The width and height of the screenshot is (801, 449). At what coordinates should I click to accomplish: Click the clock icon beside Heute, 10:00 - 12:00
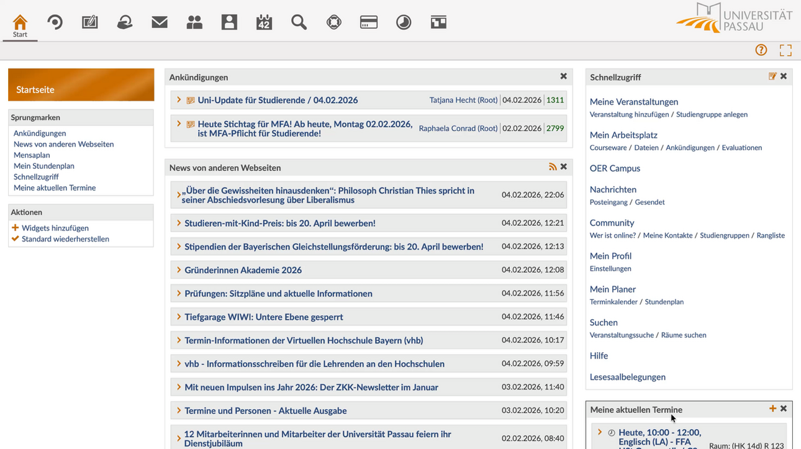pos(612,433)
